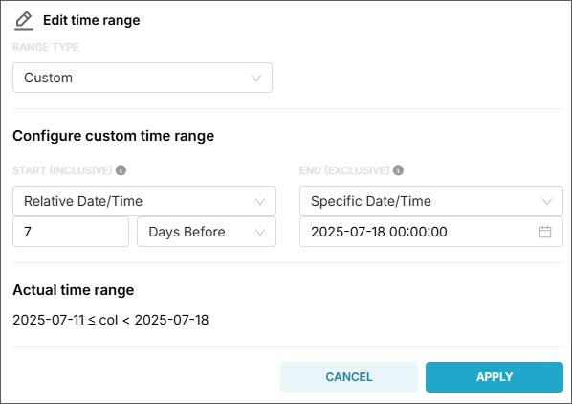Click the 2025-07-11 ≤ col < 2025-07-18 text
Viewport: 572px width, 404px height.
tap(111, 320)
